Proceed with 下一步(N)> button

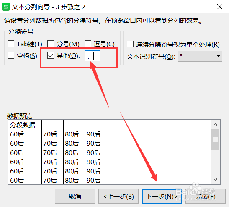pyautogui.click(x=162, y=197)
